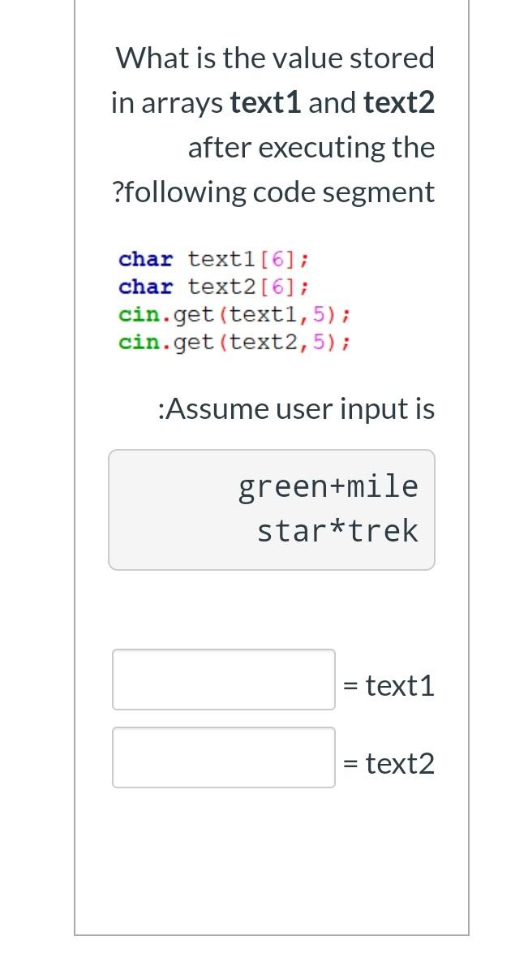Screen dimensions: 528x958
Task: Click the 'Assume user input is' label
Action: point(296,408)
